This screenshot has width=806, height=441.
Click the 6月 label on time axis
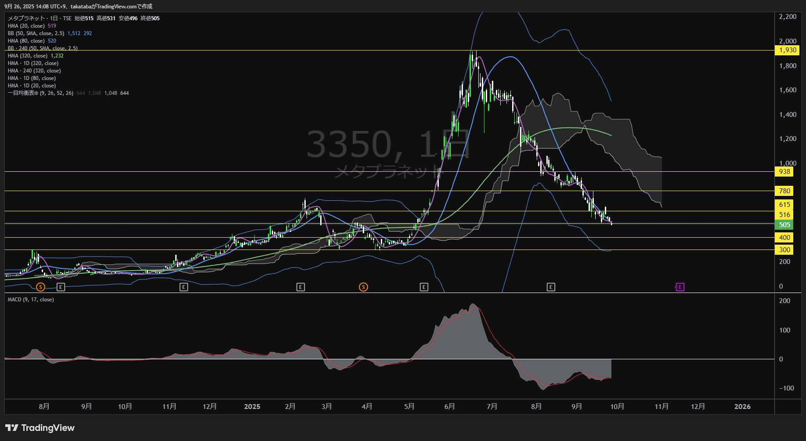click(x=449, y=407)
